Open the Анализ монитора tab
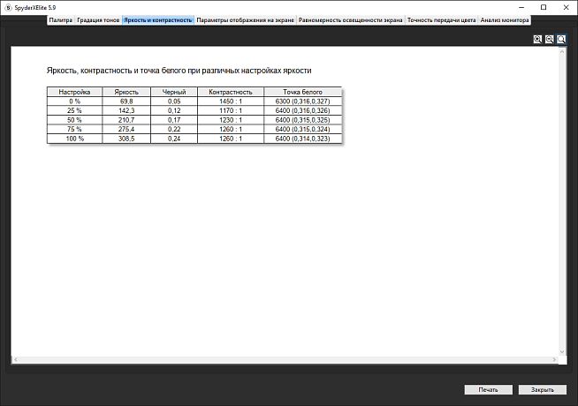The image size is (578, 406). click(505, 19)
